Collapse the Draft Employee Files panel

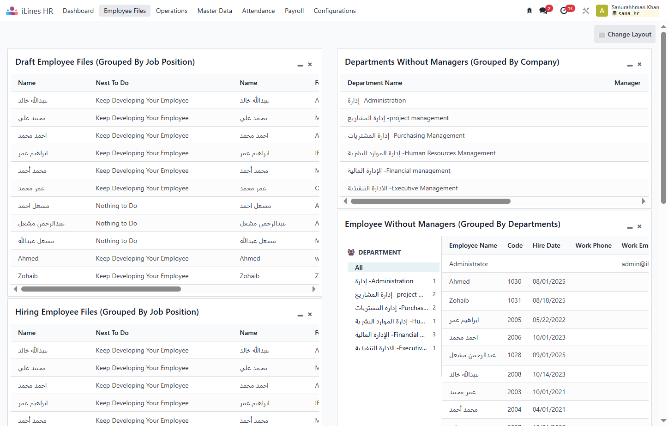(300, 65)
